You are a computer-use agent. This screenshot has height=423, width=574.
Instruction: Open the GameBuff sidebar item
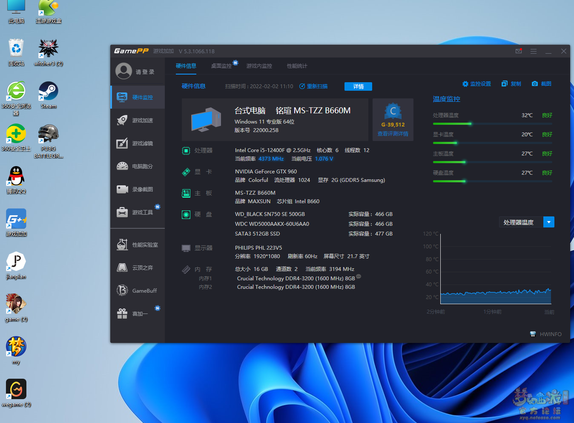(137, 291)
